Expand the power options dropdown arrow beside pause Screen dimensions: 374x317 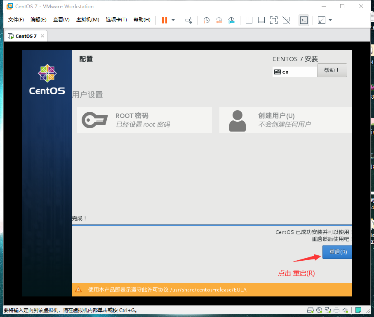point(174,20)
